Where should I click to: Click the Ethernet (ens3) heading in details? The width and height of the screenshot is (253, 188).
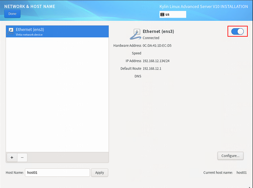tap(158, 31)
